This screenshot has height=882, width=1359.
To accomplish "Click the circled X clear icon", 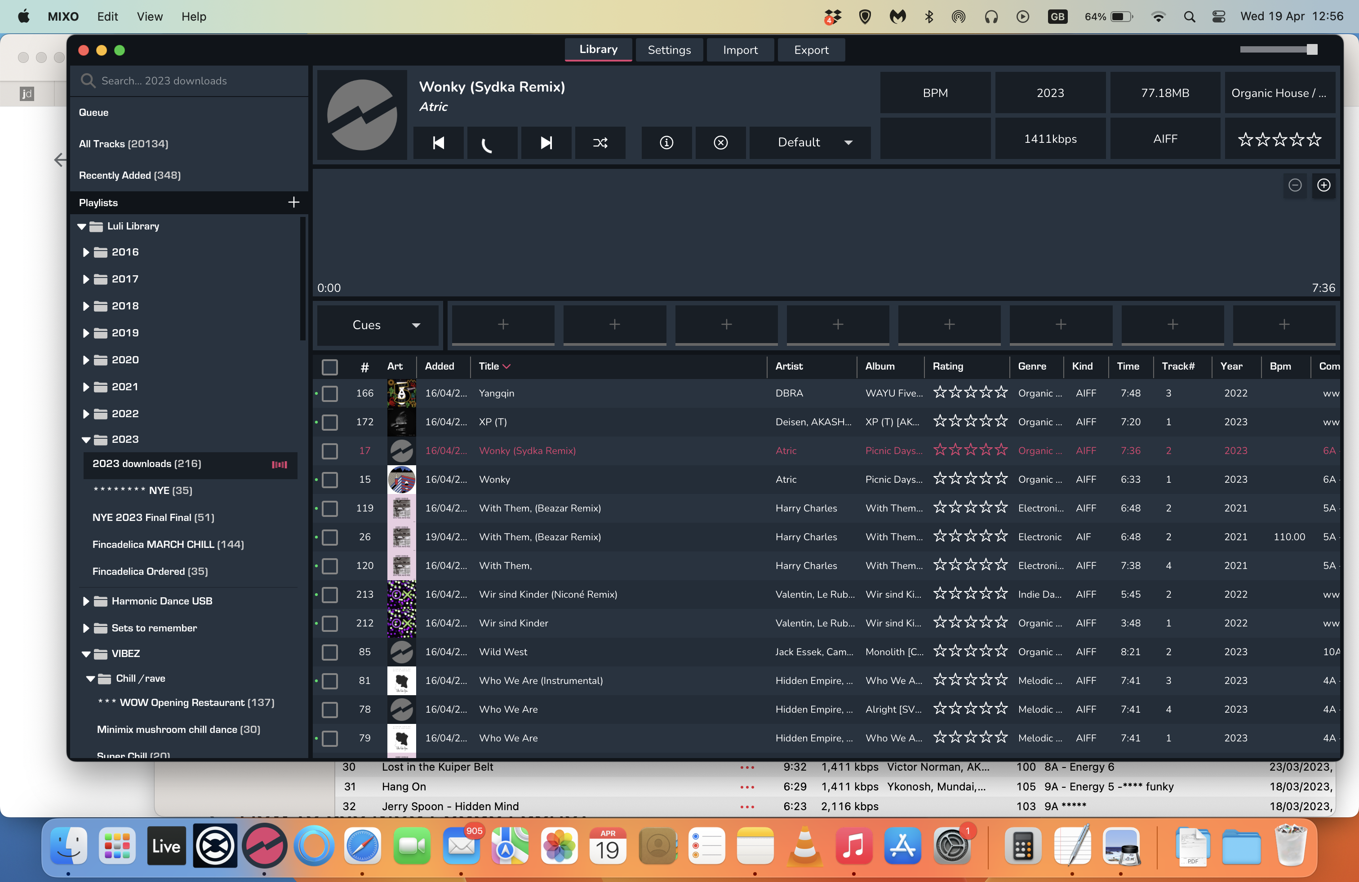I will coord(720,143).
